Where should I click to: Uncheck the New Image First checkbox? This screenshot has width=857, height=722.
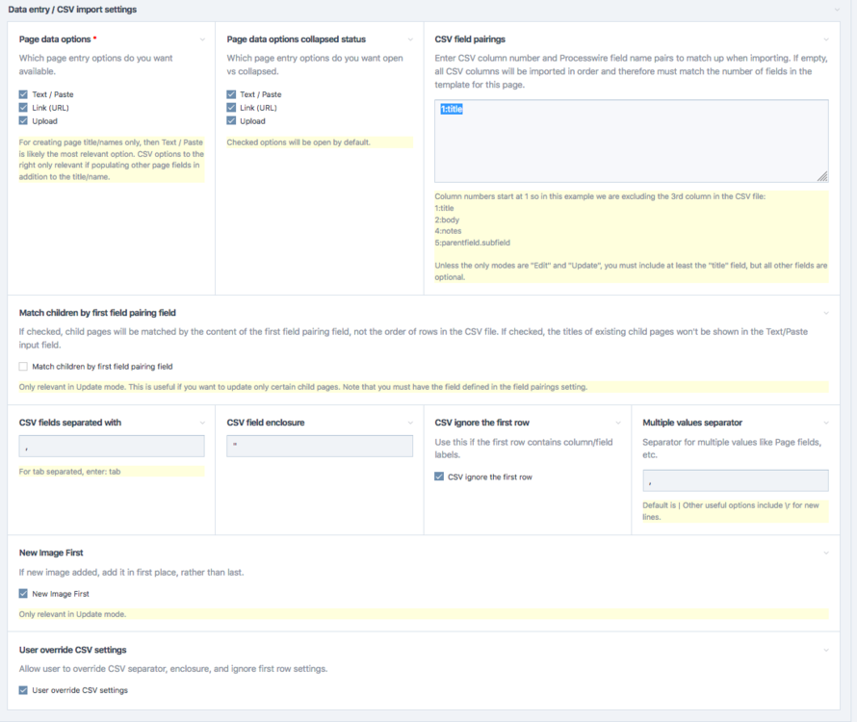click(x=23, y=594)
